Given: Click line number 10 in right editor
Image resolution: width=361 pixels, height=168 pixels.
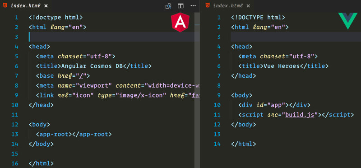Looking at the screenshot, I should [x=217, y=105].
